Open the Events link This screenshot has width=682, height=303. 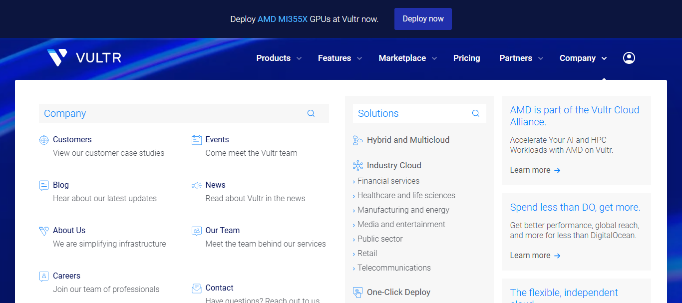click(217, 139)
